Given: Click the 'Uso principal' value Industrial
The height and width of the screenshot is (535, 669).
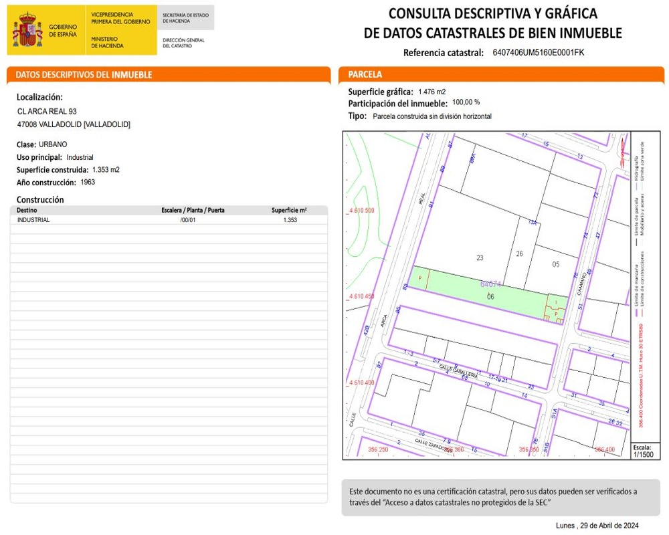Looking at the screenshot, I should 80,157.
